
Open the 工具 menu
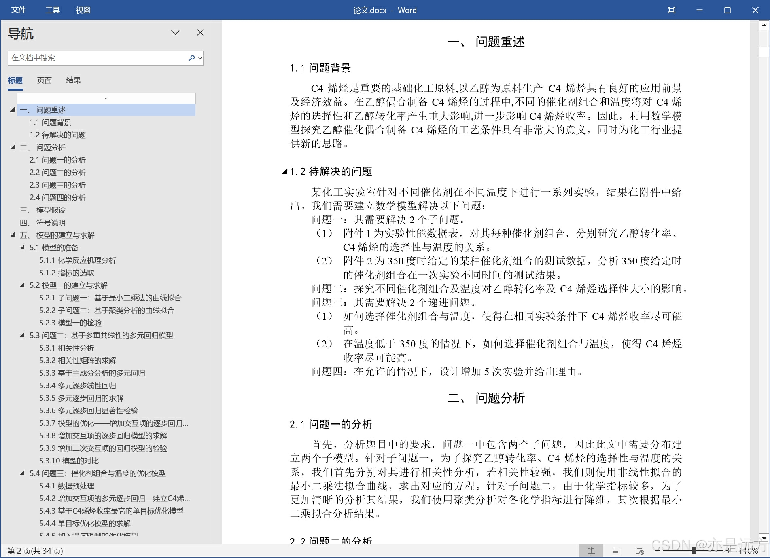53,10
